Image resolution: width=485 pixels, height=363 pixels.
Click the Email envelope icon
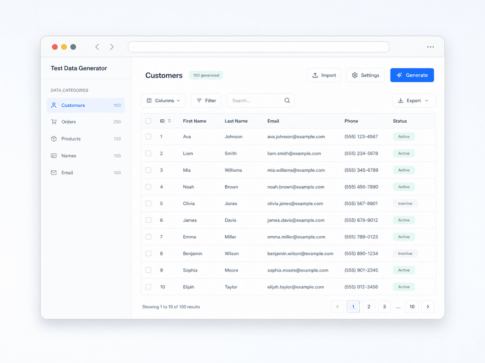click(54, 172)
